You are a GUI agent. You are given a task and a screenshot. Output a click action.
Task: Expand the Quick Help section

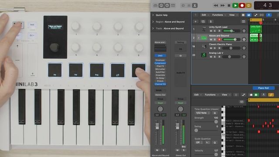[153, 15]
